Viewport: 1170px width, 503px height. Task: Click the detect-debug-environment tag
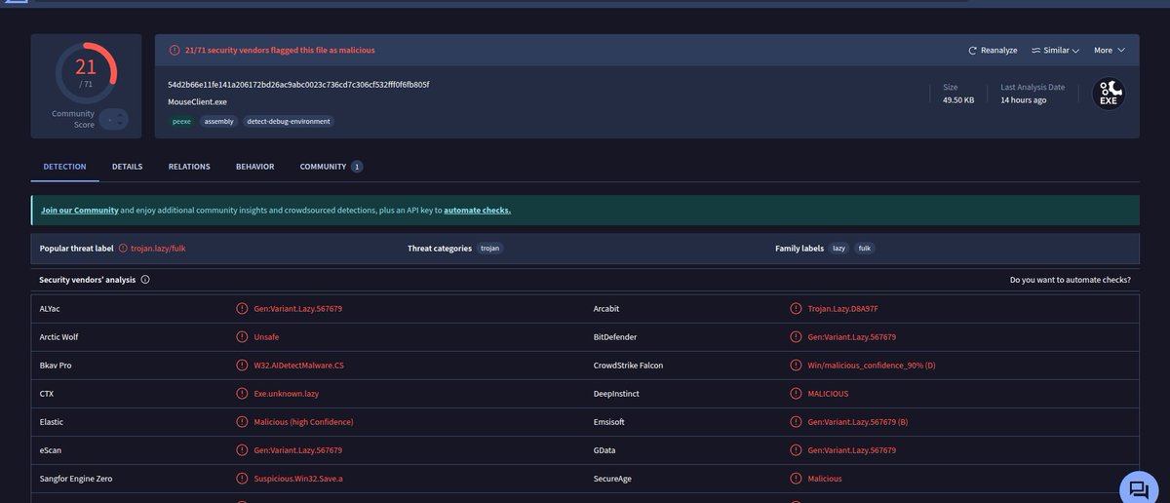tap(288, 122)
